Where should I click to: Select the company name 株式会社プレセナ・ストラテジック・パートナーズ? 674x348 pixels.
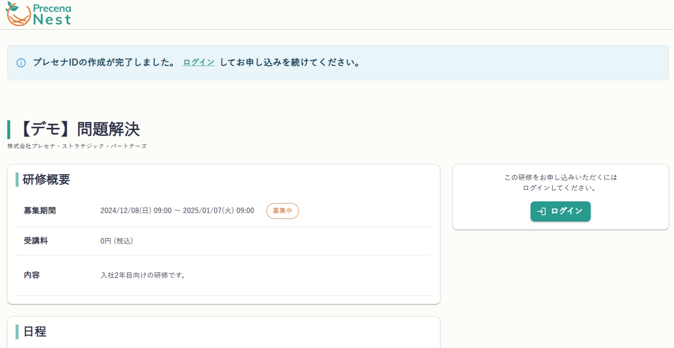[77, 146]
